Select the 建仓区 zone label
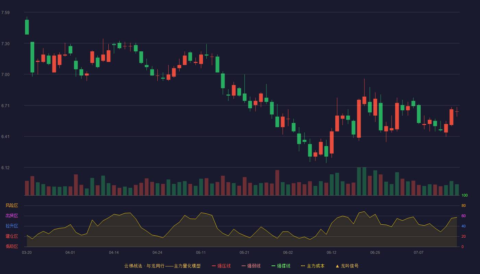This screenshot has width=480, height=274. pos(12,236)
